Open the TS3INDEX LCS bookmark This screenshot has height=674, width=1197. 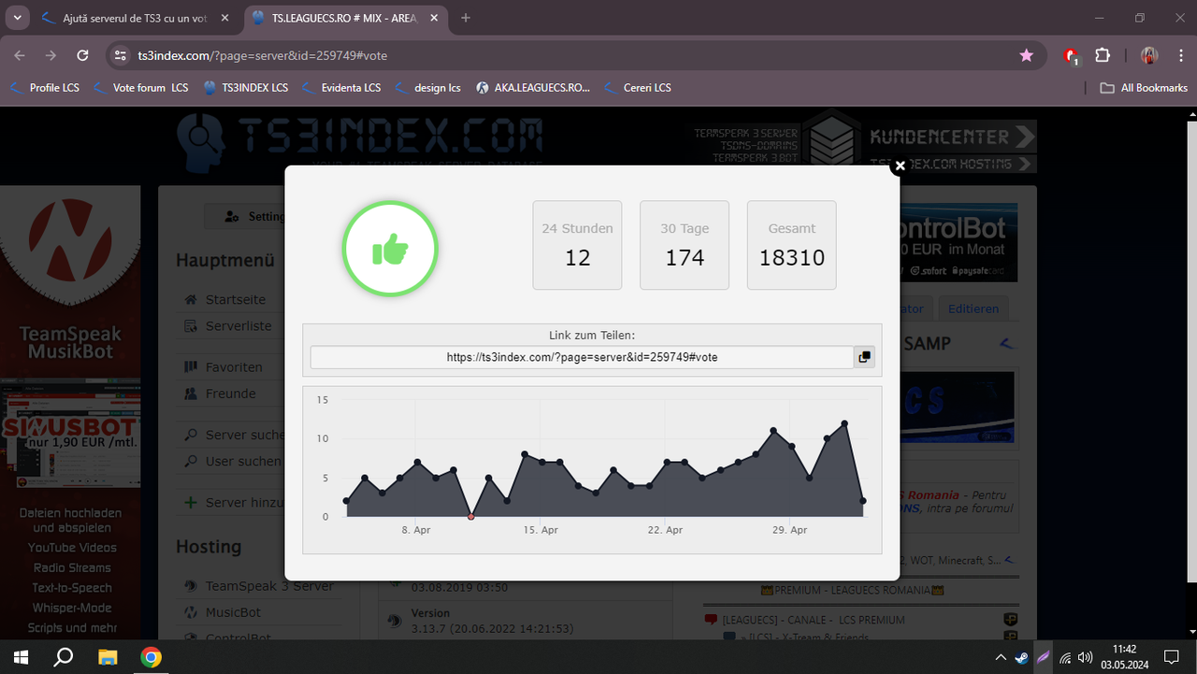[245, 87]
